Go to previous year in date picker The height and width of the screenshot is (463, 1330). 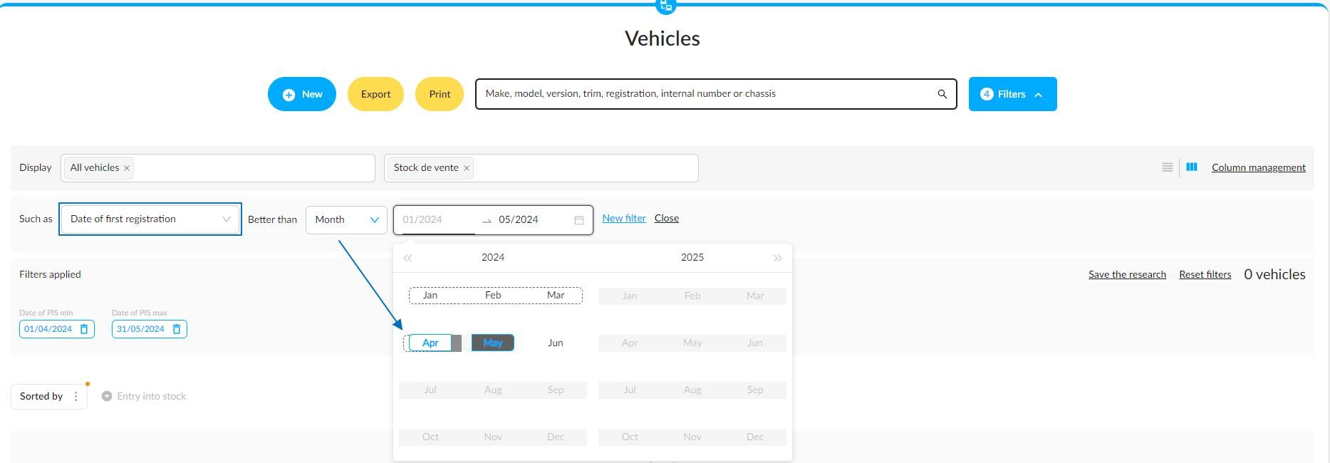(407, 258)
